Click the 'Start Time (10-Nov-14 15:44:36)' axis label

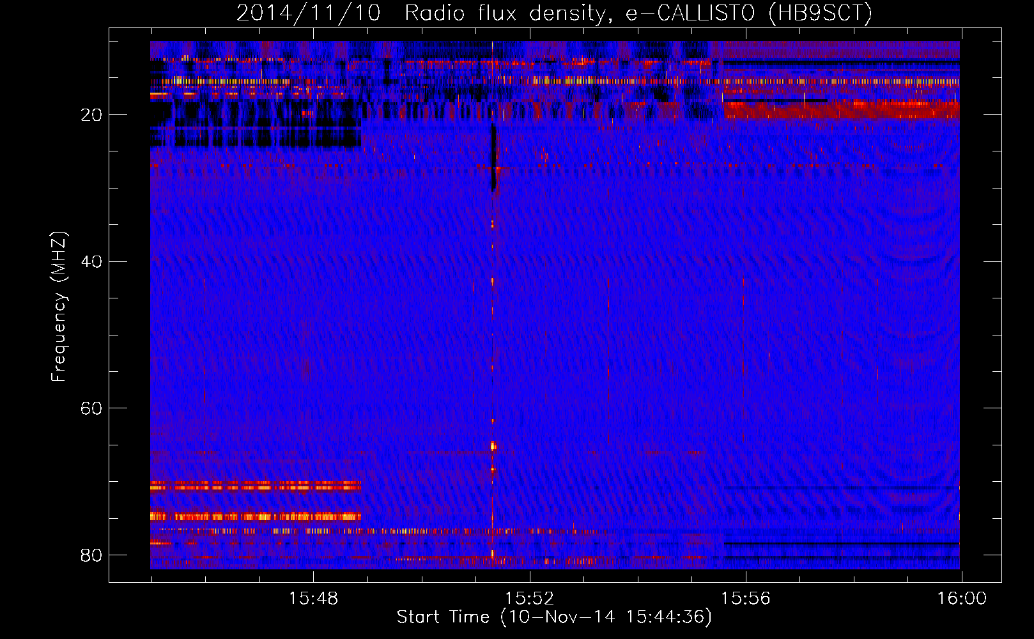coord(554,617)
